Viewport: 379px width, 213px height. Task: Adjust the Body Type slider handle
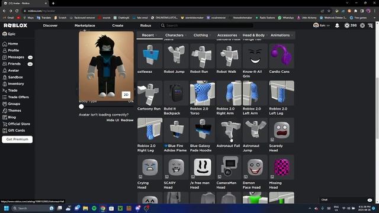click(x=81, y=106)
